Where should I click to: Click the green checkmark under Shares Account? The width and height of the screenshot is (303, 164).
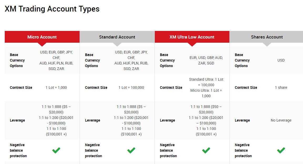coord(281,150)
